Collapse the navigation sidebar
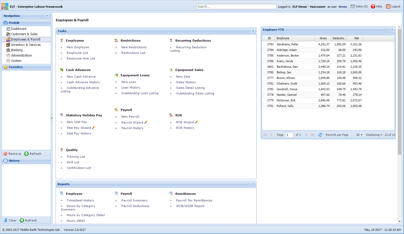This screenshot has width=404, height=234. click(x=47, y=15)
